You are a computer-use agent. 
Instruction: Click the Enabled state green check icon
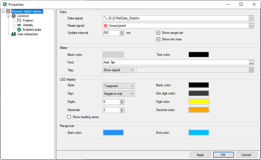[x=19, y=30]
